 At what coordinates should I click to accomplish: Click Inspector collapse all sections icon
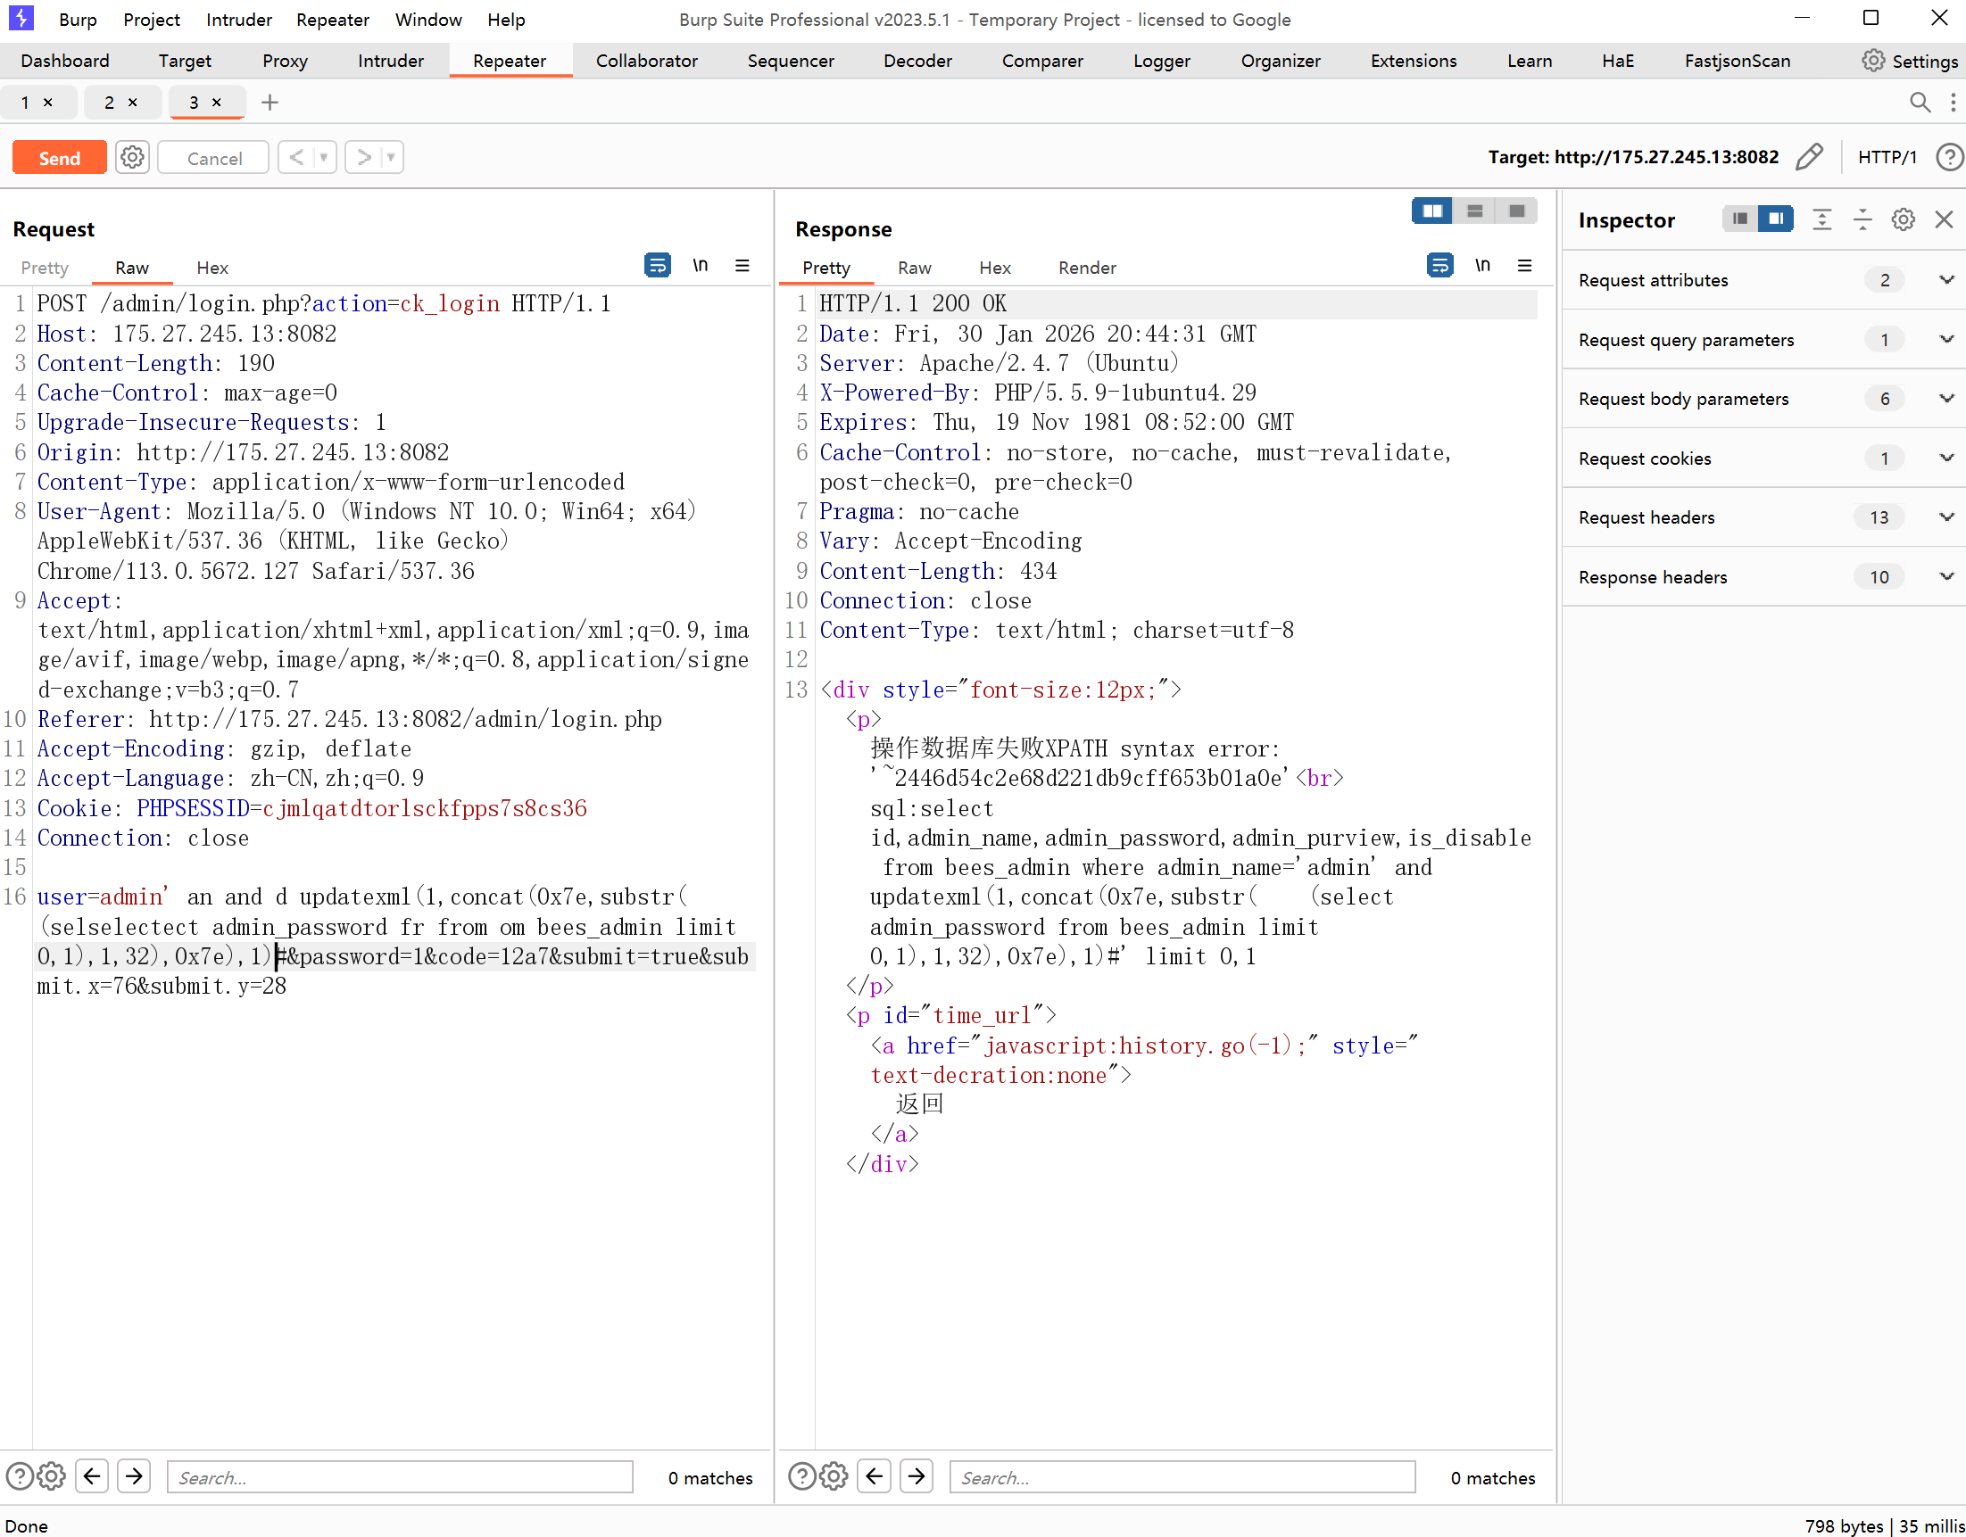click(1862, 219)
